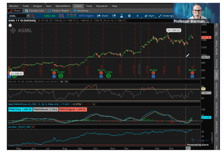
Task: Click the ASML symbol input field
Action: tap(17, 16)
